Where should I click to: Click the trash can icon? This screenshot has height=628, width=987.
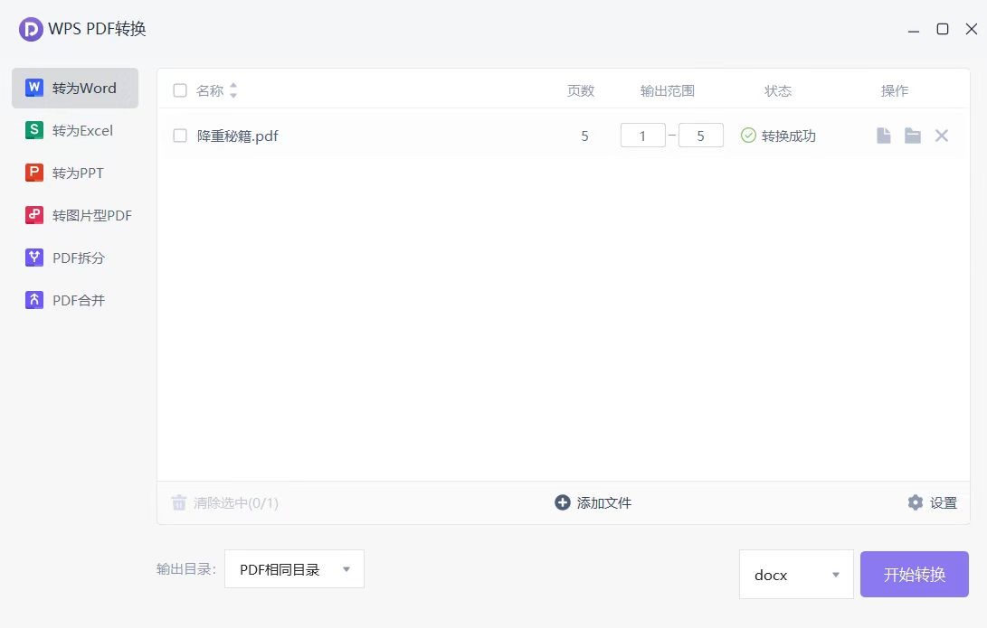click(x=179, y=502)
